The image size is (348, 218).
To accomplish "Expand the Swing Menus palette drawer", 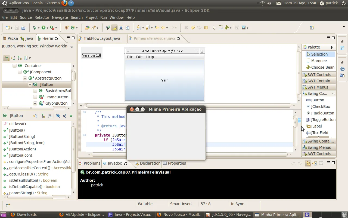I will point(319,147).
